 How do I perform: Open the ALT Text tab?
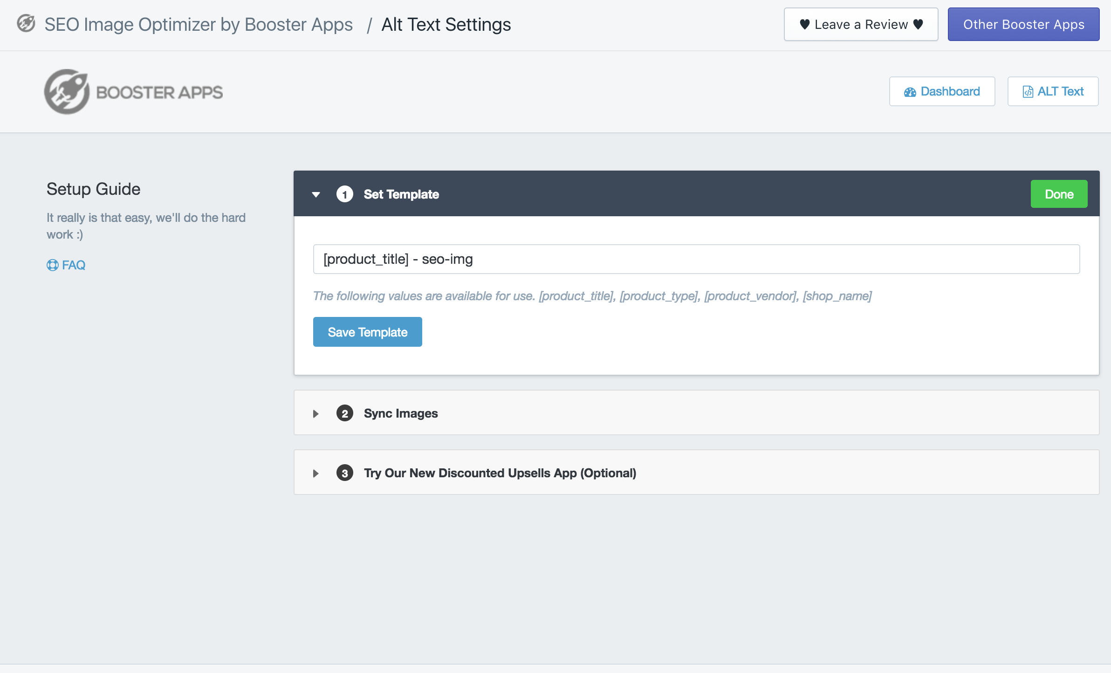1053,91
